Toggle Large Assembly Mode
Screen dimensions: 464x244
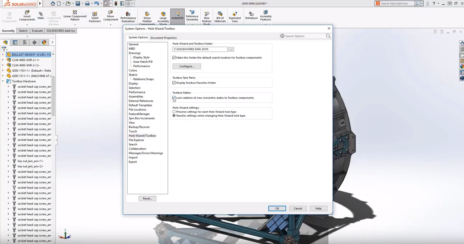(163, 19)
